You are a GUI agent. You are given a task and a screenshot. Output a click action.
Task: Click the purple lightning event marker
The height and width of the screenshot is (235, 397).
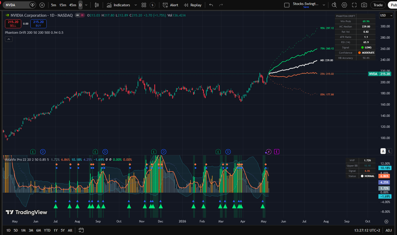coord(269,151)
